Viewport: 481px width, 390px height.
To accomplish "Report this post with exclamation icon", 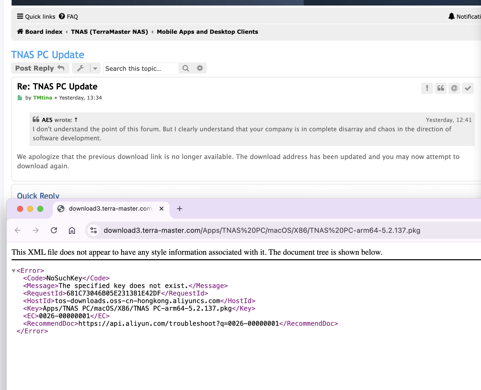I will [x=427, y=88].
